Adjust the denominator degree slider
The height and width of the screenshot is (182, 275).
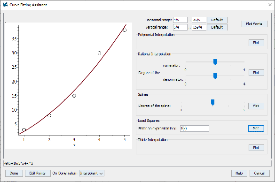(x=215, y=76)
